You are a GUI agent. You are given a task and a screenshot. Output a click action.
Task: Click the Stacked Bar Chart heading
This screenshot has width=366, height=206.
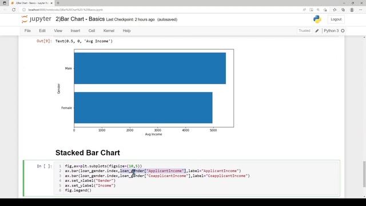click(87, 153)
